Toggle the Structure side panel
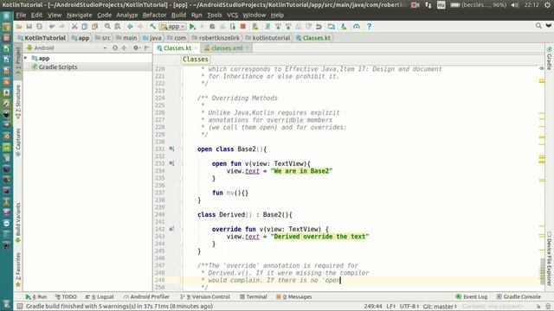The image size is (554, 311). [x=18, y=102]
